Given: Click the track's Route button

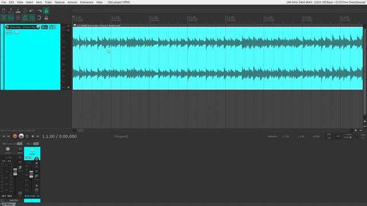Looking at the screenshot, I should 44,27.
